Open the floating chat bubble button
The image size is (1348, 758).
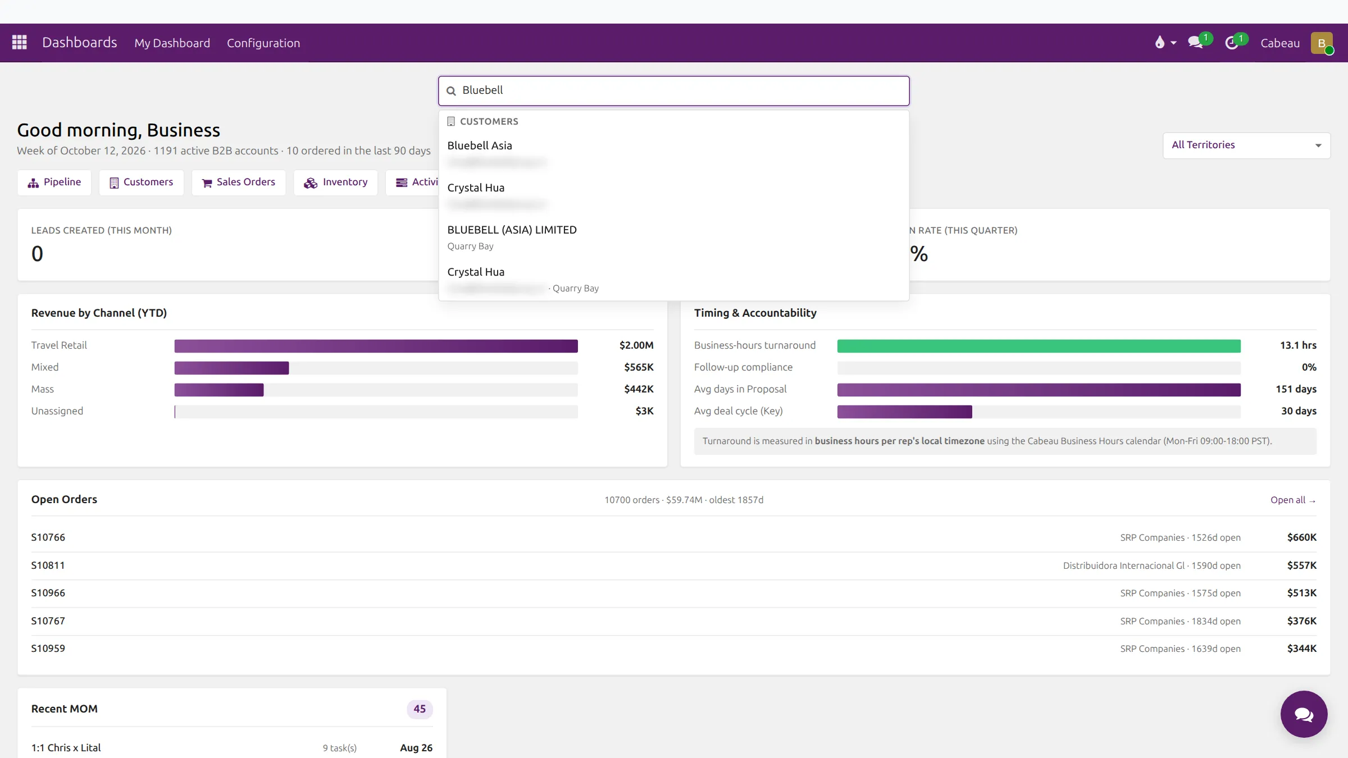coord(1304,714)
